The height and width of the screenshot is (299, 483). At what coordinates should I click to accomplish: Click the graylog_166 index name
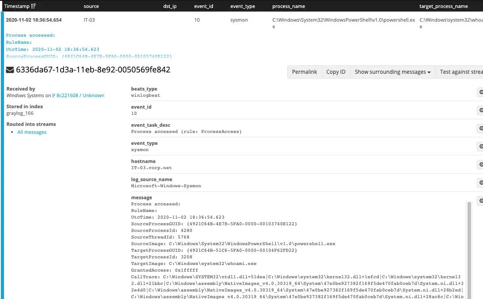tap(20, 113)
